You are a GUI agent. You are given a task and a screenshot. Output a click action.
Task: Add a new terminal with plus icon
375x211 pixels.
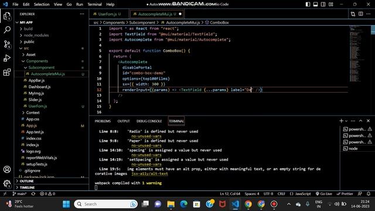click(x=341, y=121)
